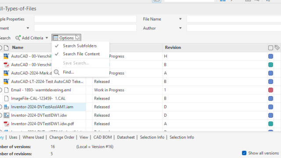Image resolution: width=281 pixels, height=158 pixels.
Task: Sort by the Revision column header
Action: 173,47
